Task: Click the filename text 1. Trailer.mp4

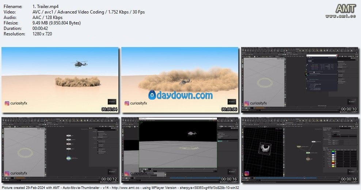Action: (46, 7)
